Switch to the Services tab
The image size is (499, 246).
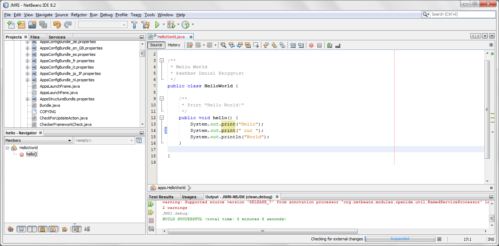(57, 37)
